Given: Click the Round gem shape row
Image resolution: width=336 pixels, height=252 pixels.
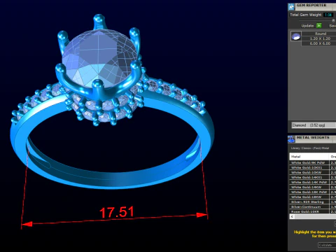Looking at the screenshot, I should (319, 34).
